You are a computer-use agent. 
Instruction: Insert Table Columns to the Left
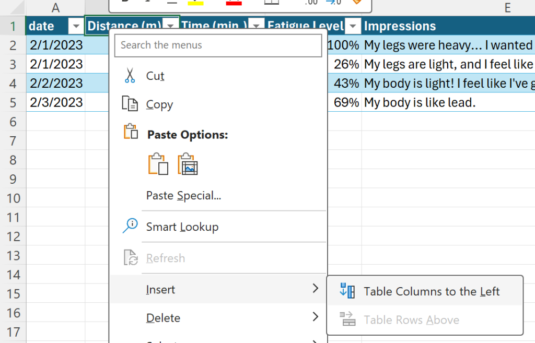(x=425, y=291)
